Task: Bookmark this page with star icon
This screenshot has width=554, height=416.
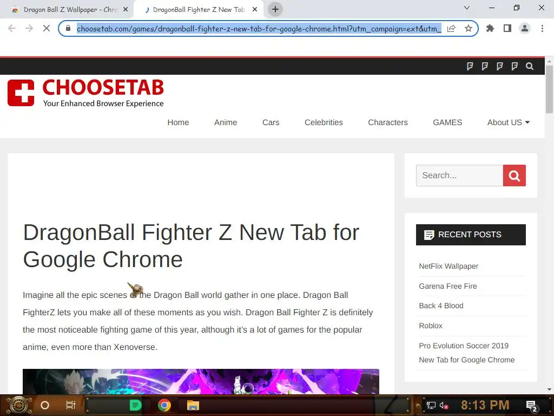Action: tap(469, 28)
